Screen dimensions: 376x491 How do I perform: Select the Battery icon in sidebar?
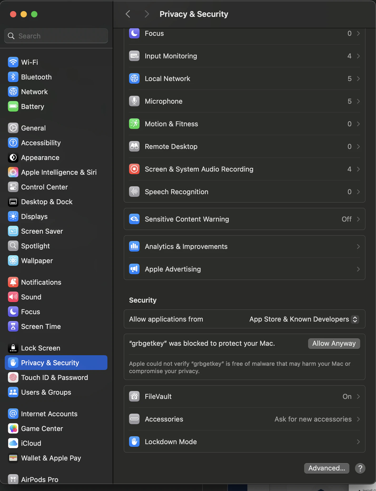(x=13, y=107)
